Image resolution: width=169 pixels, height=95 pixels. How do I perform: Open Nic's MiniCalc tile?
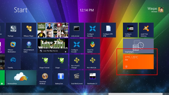tap(93, 62)
